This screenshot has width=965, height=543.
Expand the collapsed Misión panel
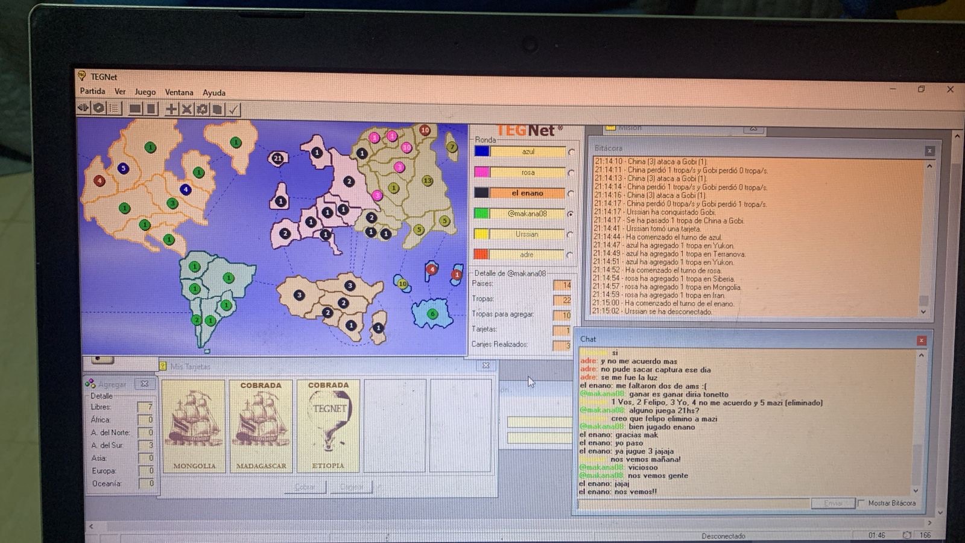coord(753,128)
